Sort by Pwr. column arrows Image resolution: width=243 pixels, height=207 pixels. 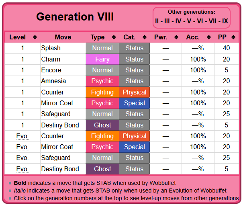click(x=176, y=37)
